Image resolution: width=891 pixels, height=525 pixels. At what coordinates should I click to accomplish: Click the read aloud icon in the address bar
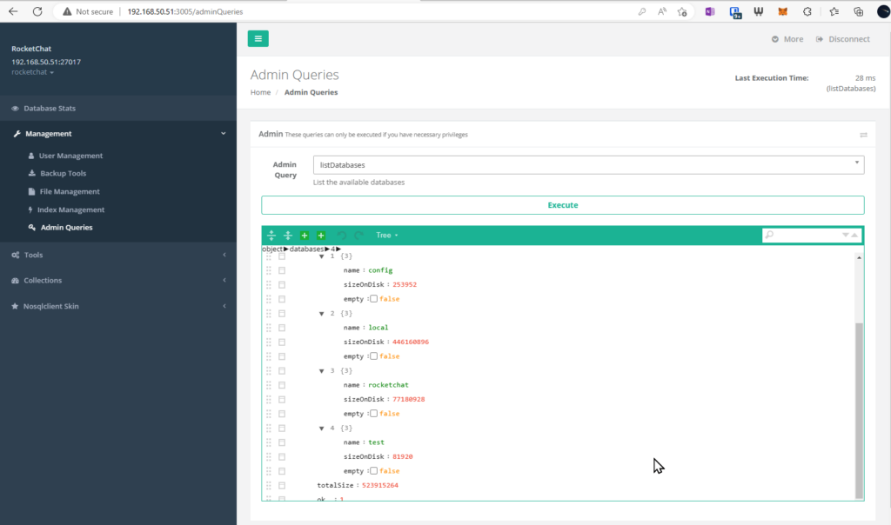(662, 11)
